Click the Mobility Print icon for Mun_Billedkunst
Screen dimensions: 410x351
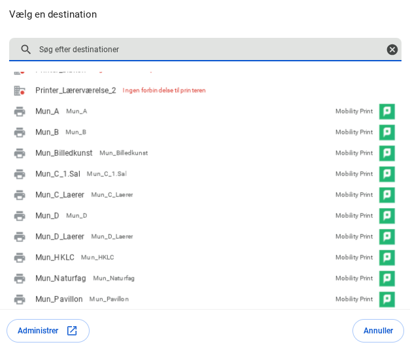386,153
